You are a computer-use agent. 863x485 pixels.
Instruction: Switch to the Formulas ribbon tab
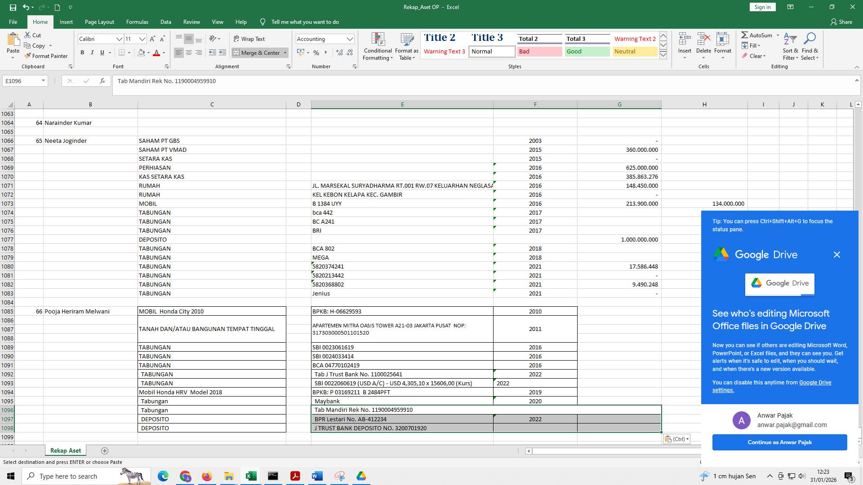click(x=137, y=22)
